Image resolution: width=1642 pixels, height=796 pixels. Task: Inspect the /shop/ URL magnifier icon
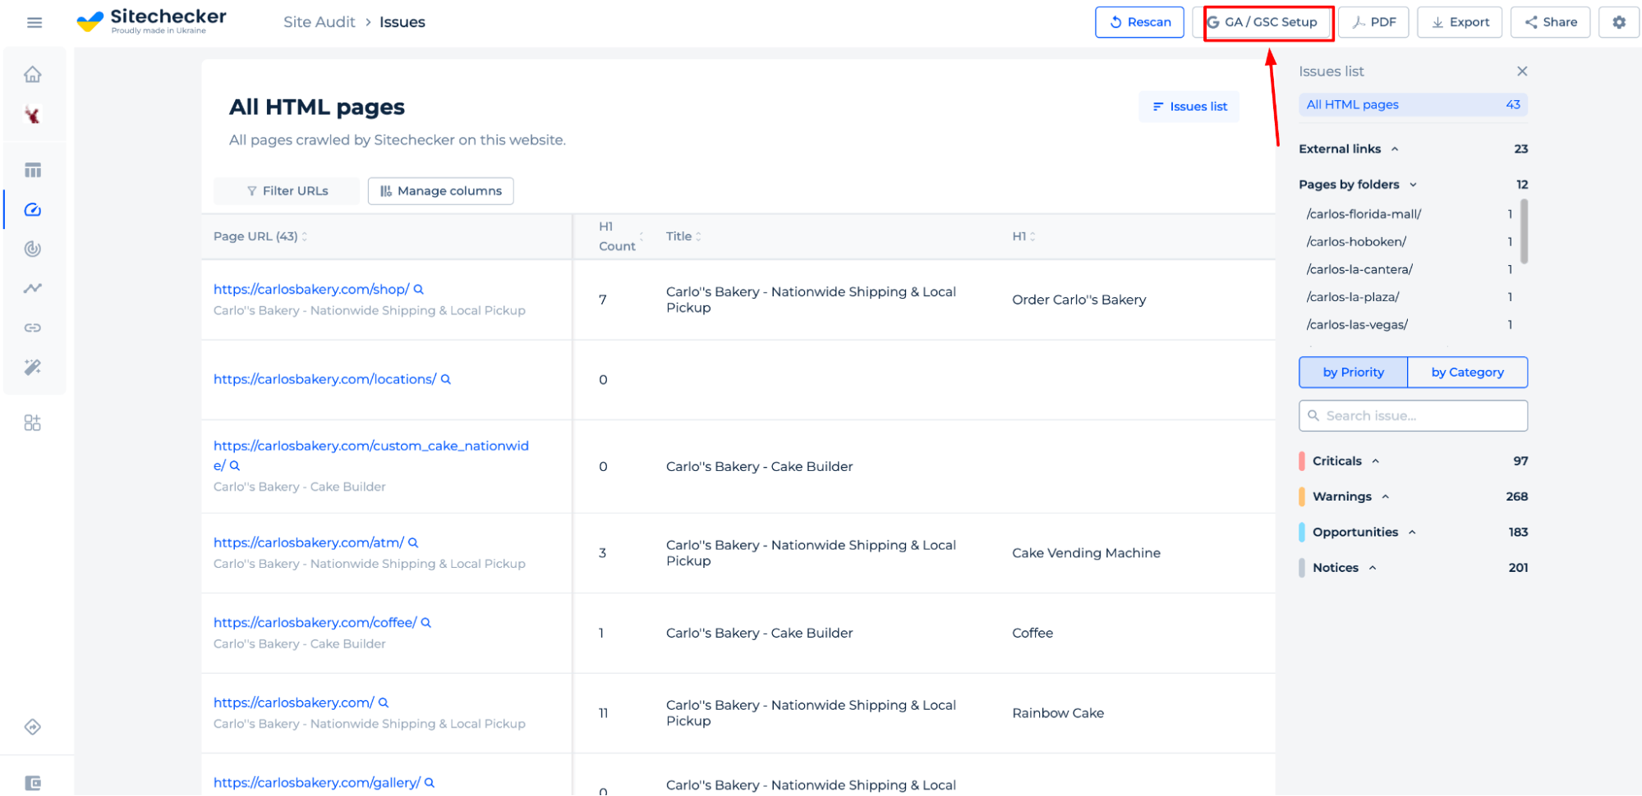(x=418, y=290)
